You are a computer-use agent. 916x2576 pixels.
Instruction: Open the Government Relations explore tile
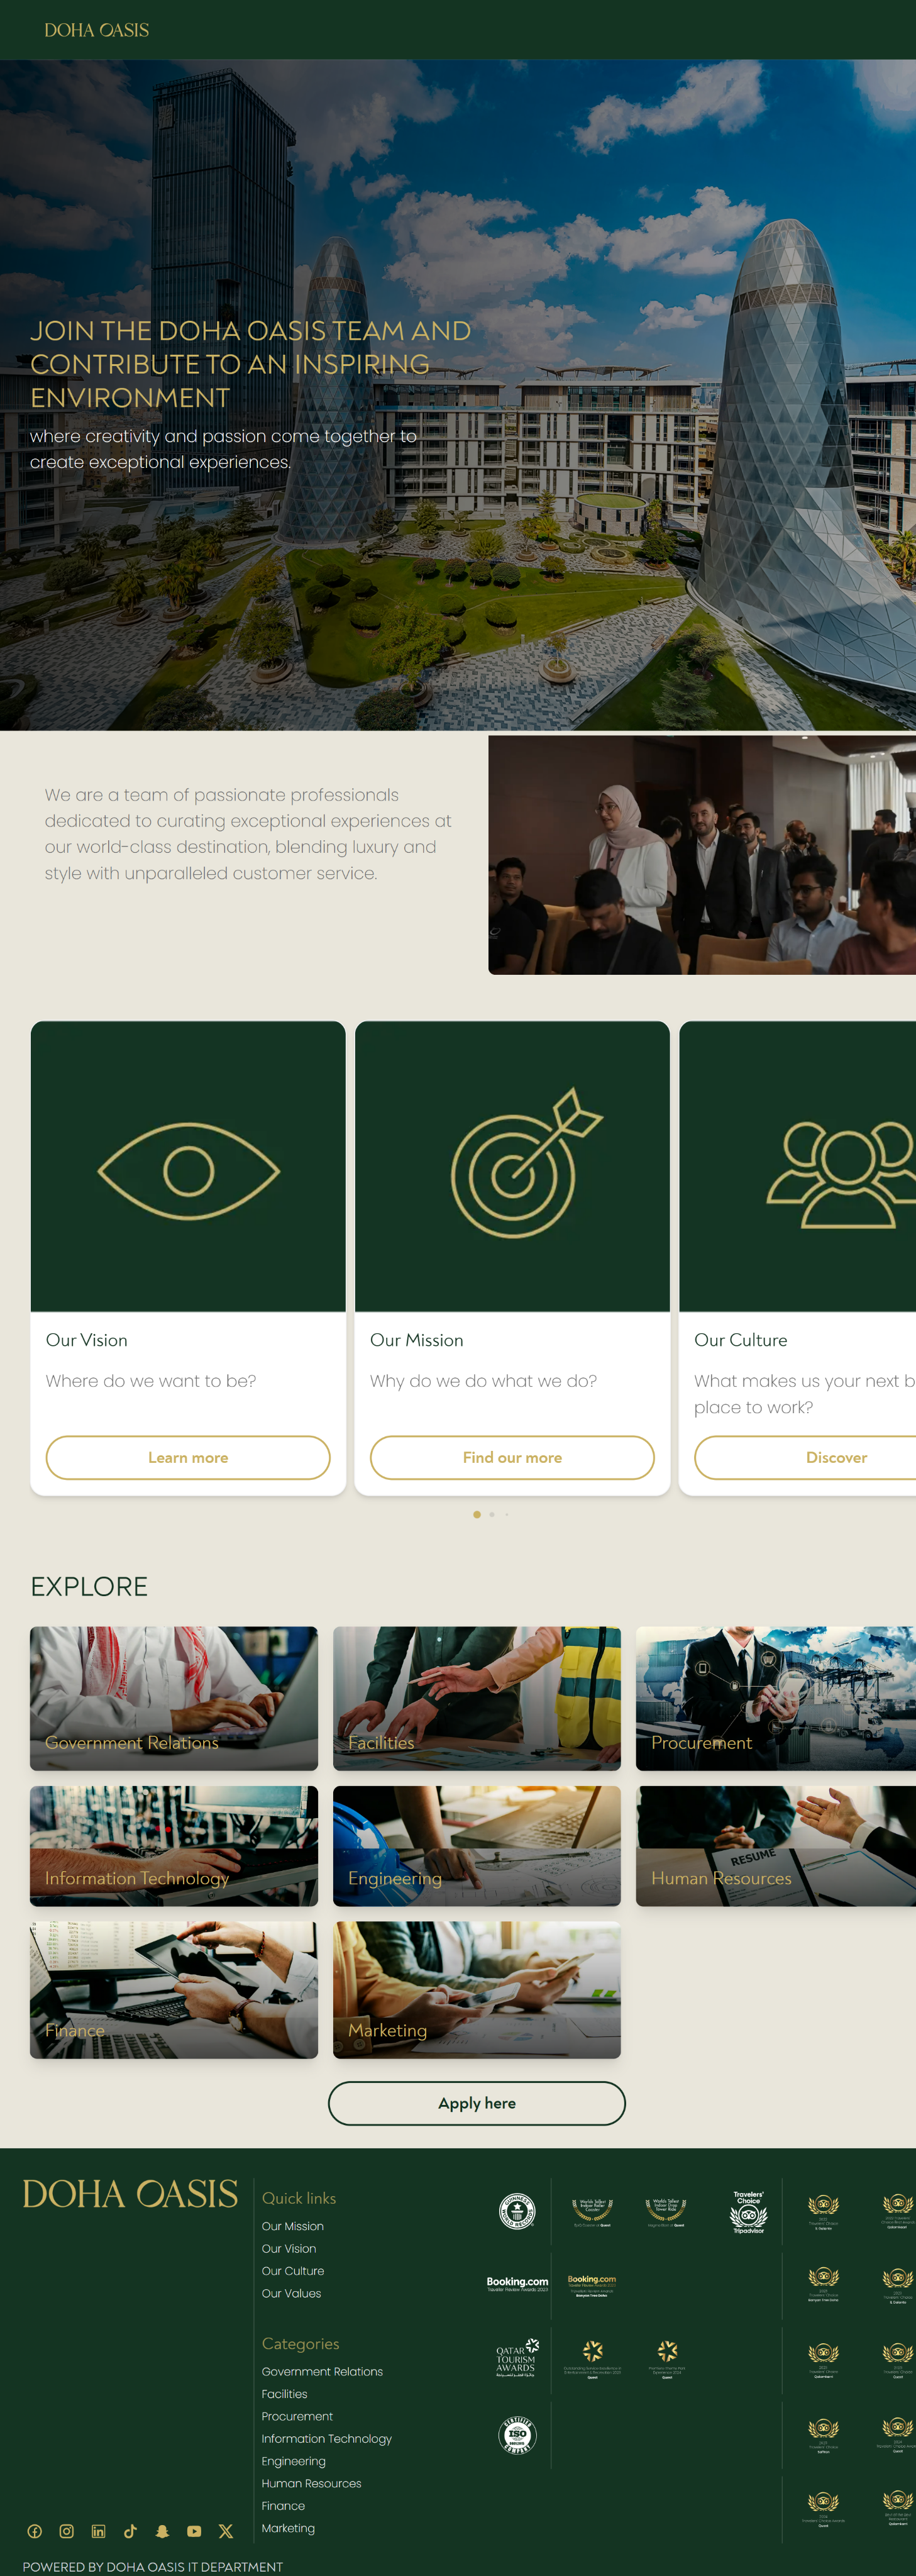174,1698
